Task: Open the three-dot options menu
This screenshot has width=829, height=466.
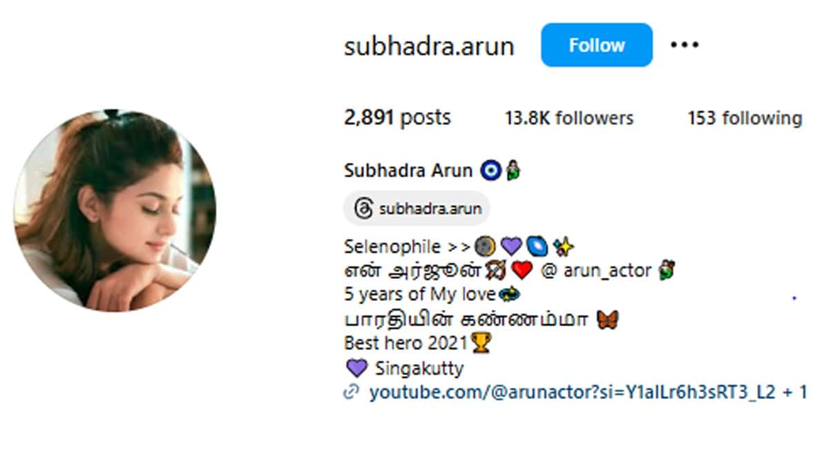Action: click(685, 45)
